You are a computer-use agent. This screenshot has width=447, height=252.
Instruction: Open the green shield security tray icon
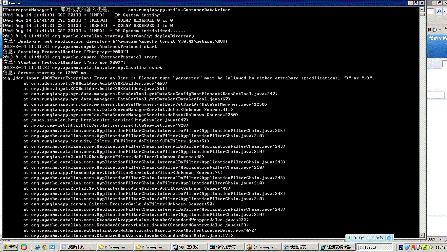point(431,247)
